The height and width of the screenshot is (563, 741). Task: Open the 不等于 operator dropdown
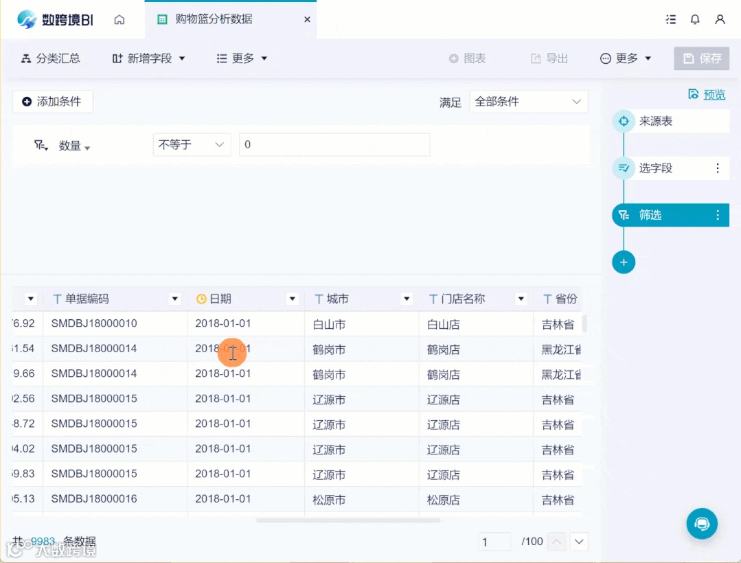pos(192,145)
